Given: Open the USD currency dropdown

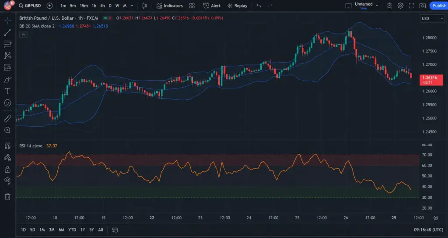Looking at the screenshot, I should [432, 18].
